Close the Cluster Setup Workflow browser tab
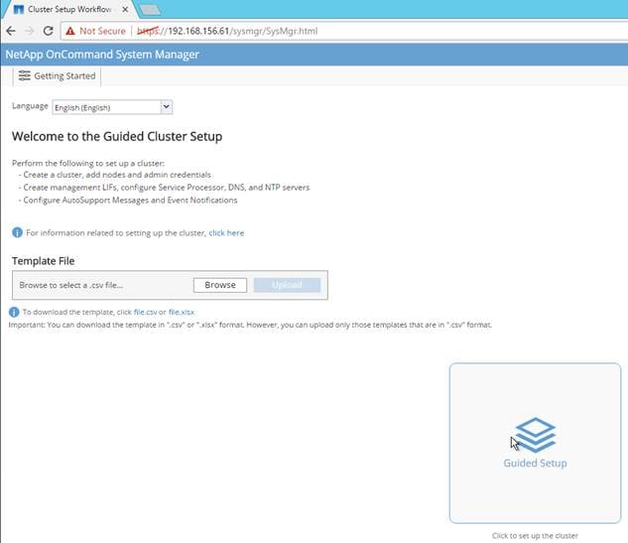This screenshot has height=543, width=628. pos(125,9)
